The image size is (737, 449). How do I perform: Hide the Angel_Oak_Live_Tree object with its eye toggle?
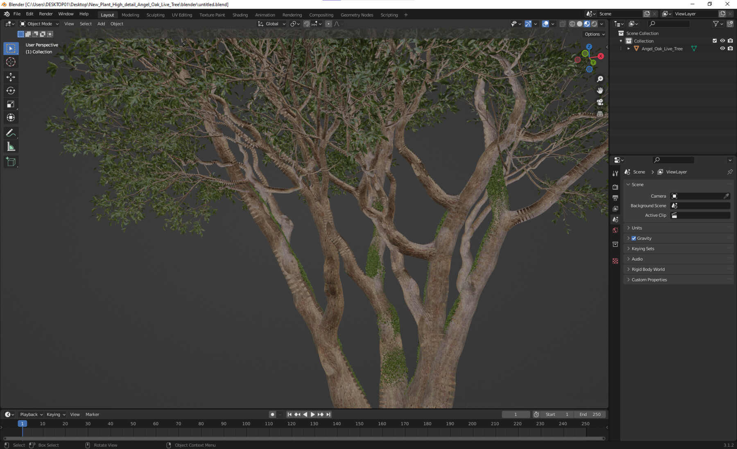click(723, 48)
